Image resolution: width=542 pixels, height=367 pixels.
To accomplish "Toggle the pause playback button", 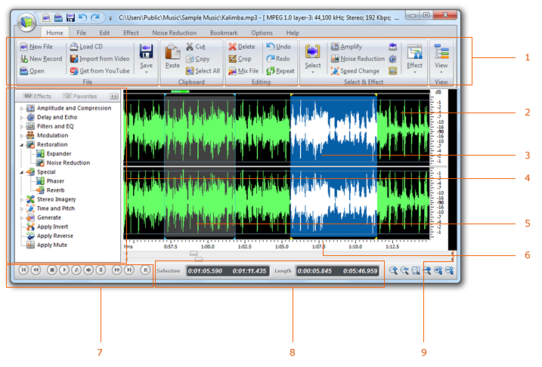I will (x=101, y=270).
